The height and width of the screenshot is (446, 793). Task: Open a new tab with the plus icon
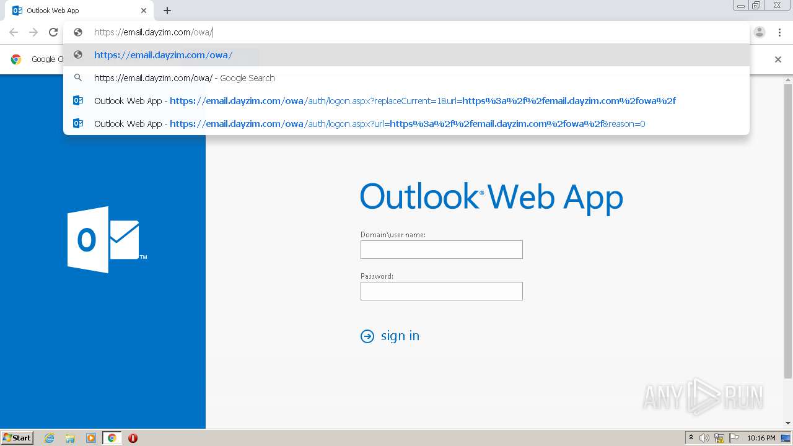tap(167, 11)
